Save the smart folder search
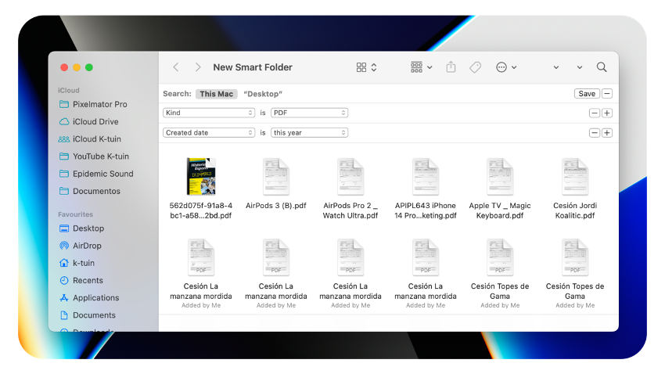Screen dimensions: 665x374 pyautogui.click(x=587, y=94)
